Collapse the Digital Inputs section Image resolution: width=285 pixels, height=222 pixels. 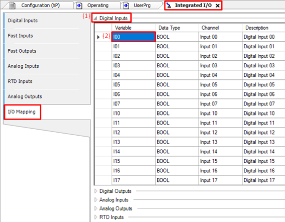[95, 18]
